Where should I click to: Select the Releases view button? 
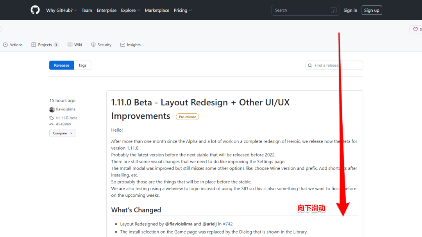pyautogui.click(x=62, y=66)
